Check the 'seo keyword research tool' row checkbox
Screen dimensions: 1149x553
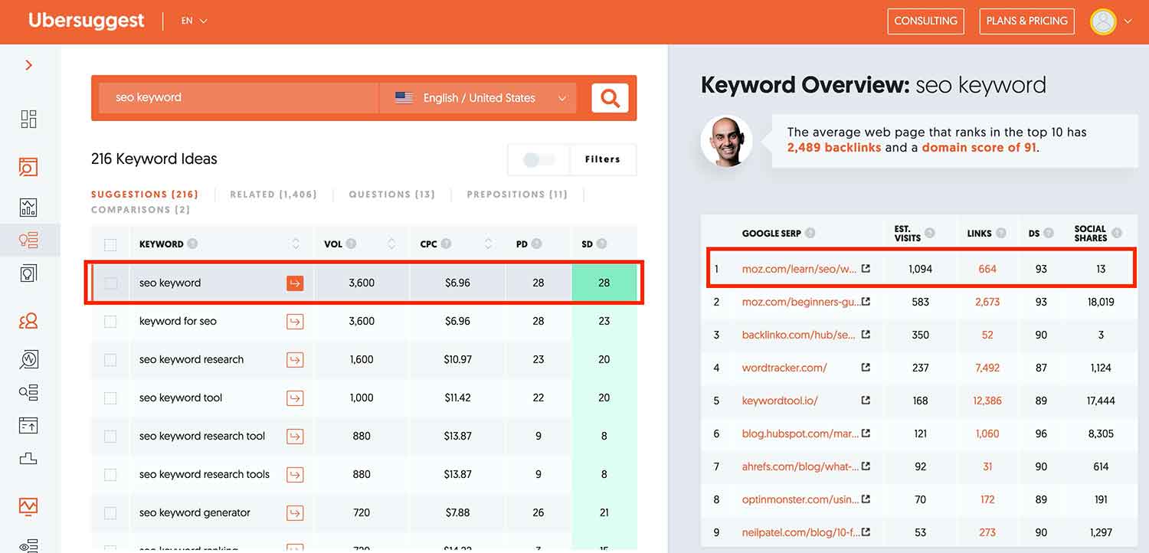[110, 437]
